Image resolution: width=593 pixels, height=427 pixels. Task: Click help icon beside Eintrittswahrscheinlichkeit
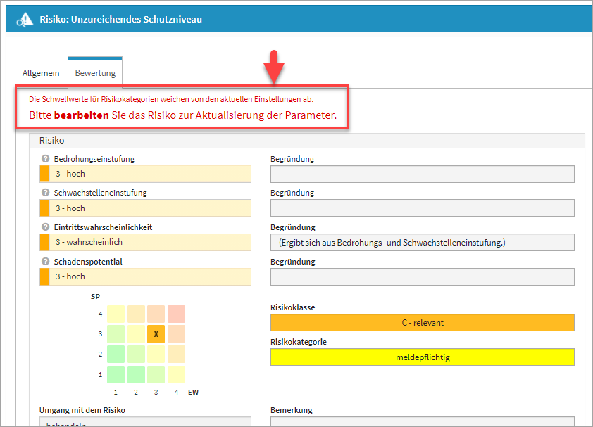(x=45, y=227)
